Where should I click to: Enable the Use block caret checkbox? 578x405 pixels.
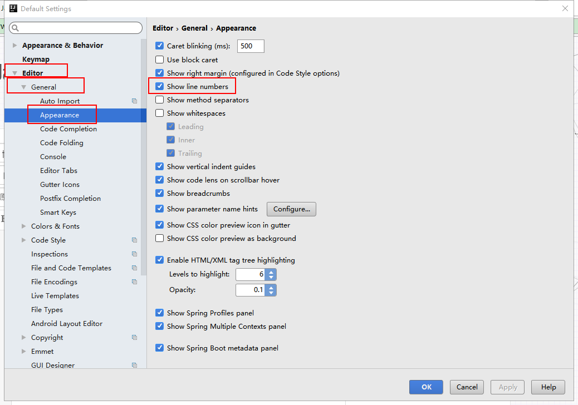(x=160, y=60)
